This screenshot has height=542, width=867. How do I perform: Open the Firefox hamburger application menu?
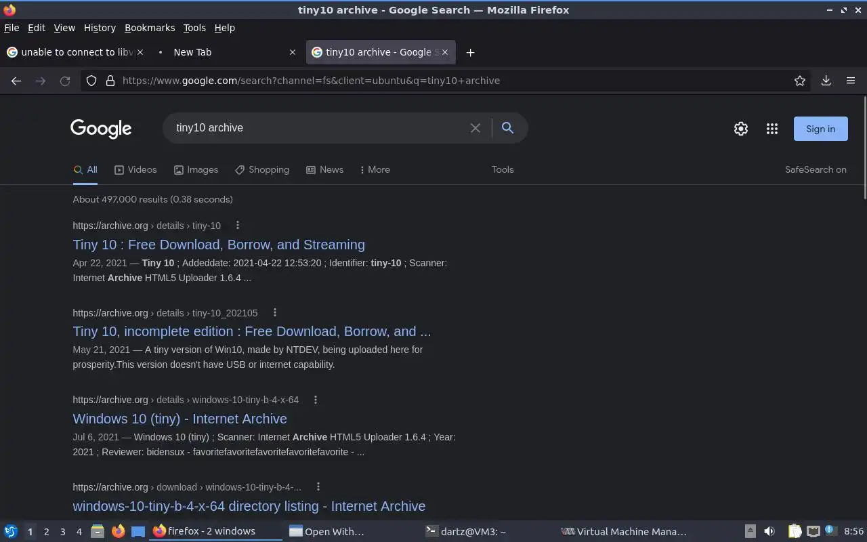pos(851,81)
